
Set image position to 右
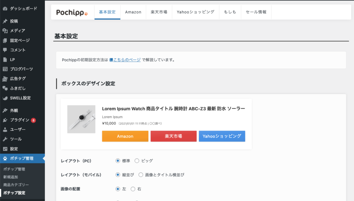coord(133,189)
